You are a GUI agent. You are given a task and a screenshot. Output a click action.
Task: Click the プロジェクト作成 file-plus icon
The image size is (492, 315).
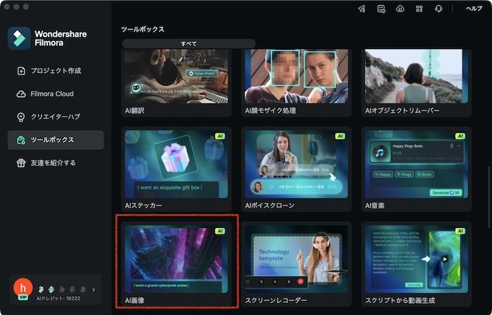click(x=21, y=71)
